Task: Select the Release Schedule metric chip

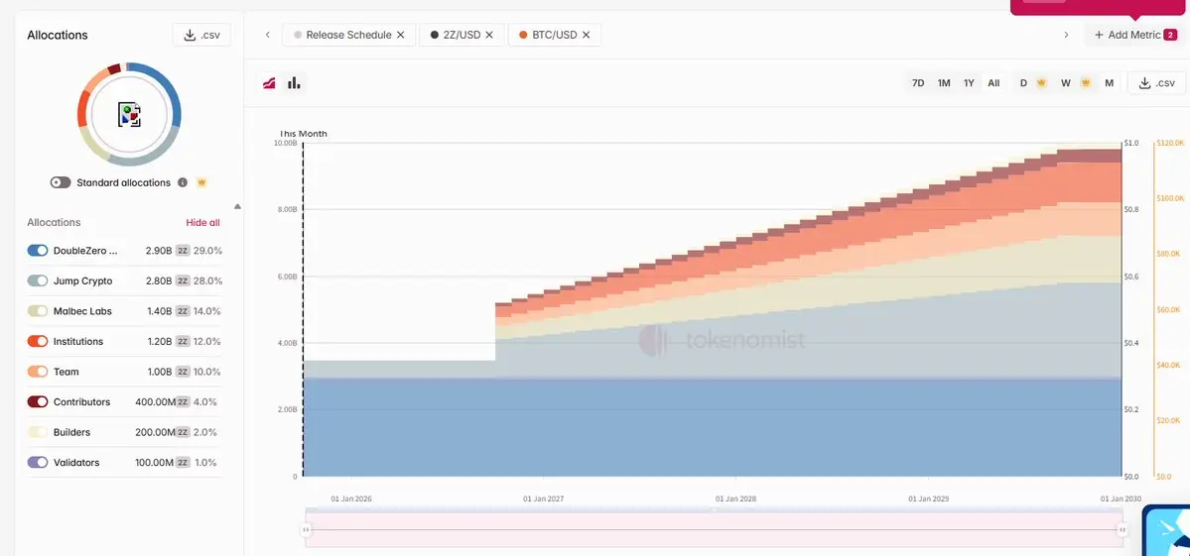Action: 349,35
